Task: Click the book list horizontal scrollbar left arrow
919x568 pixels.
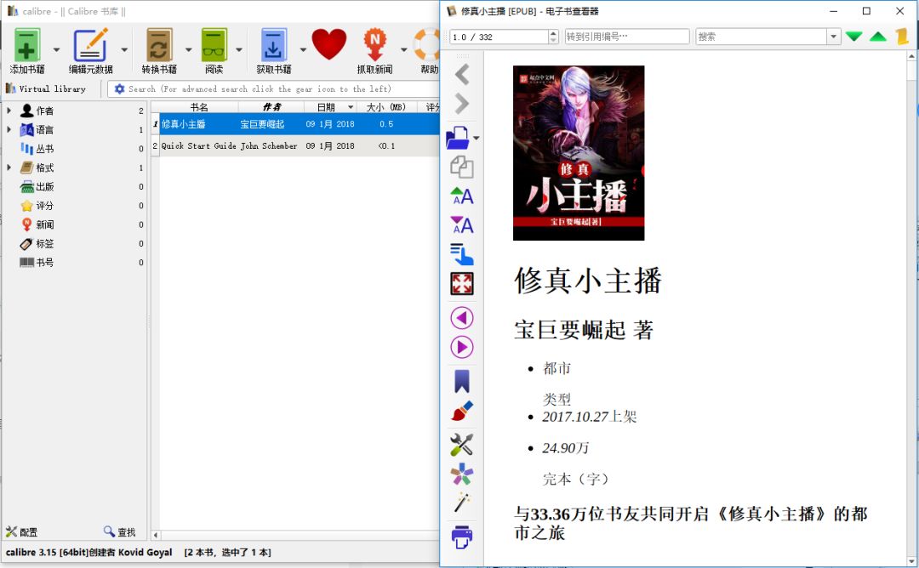Action: (156, 535)
